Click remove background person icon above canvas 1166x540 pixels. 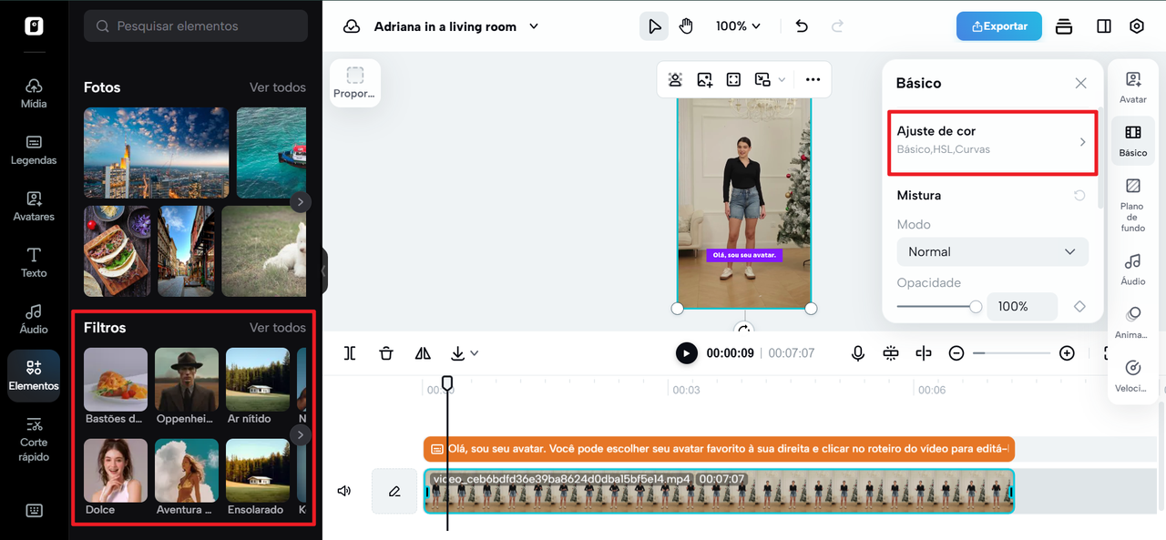pos(675,79)
